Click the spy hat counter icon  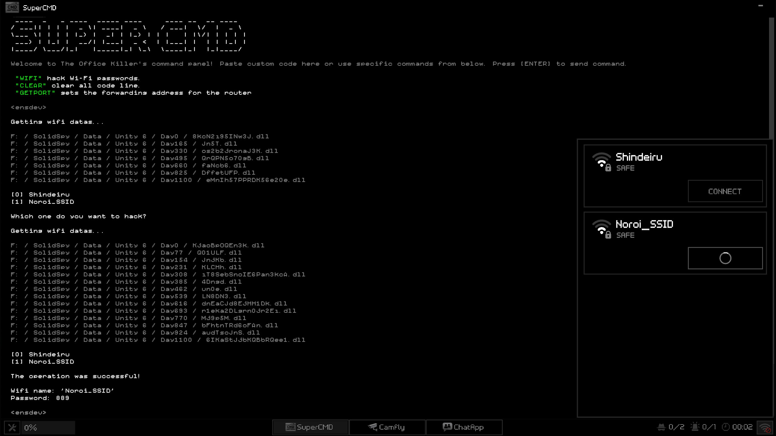tap(661, 427)
